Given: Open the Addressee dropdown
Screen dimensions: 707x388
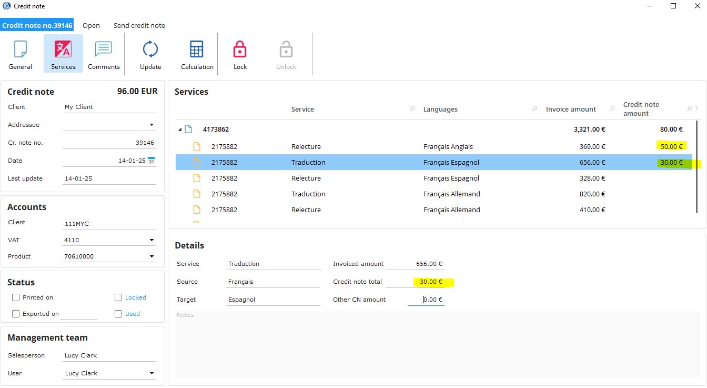Looking at the screenshot, I should [151, 125].
